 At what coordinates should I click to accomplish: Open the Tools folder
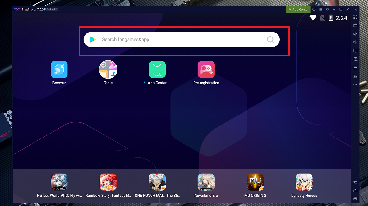tap(108, 70)
